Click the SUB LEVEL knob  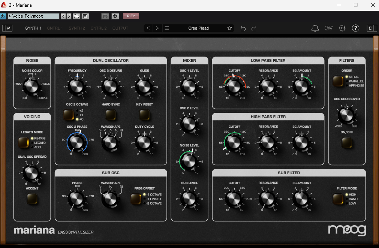189,199
